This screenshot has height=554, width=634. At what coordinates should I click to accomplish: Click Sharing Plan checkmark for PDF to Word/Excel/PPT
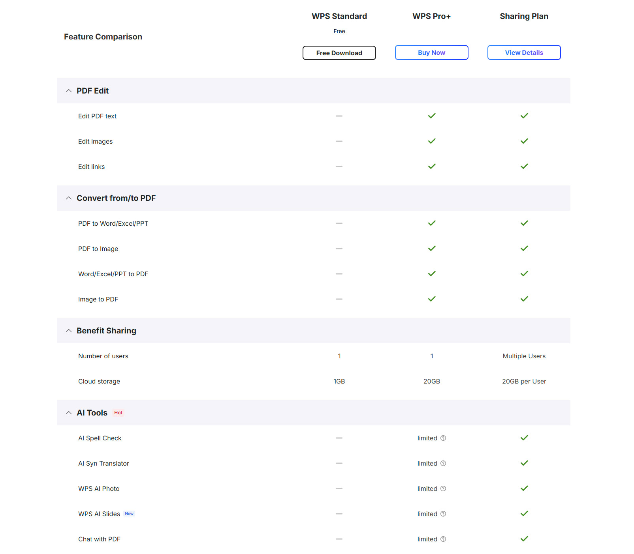pos(524,223)
